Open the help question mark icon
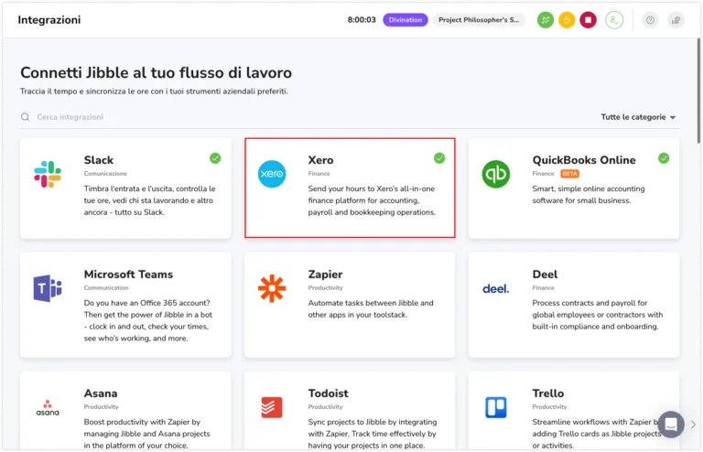The height and width of the screenshot is (452, 703). [650, 20]
